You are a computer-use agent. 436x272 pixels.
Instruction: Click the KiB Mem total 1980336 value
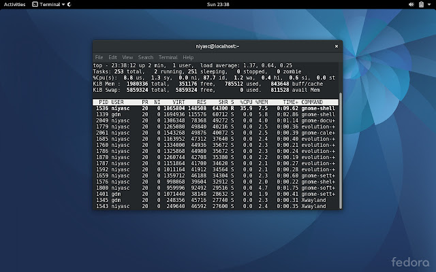click(138, 84)
